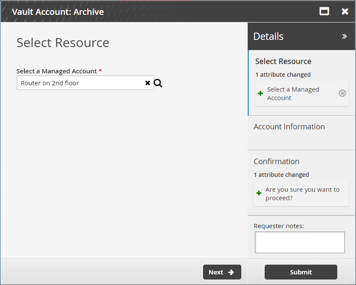
Task: Click the magnifying glass search icon
Action: point(158,83)
